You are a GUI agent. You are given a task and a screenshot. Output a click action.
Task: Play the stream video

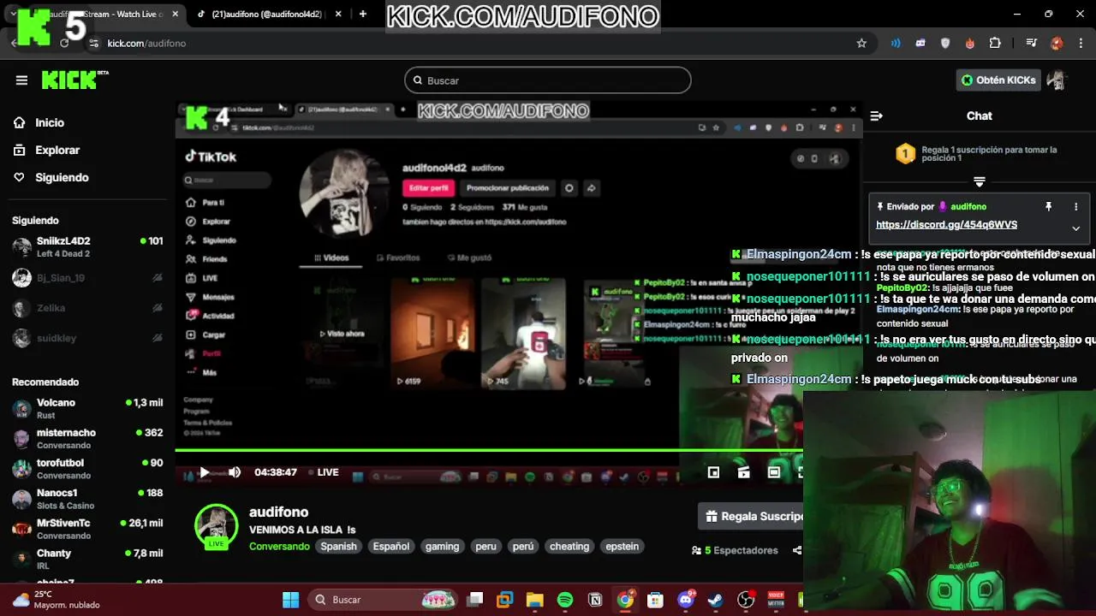(204, 472)
